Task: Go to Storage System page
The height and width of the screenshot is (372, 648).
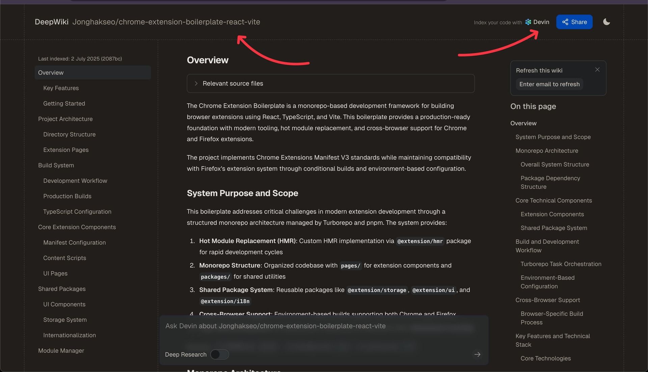Action: pos(65,320)
